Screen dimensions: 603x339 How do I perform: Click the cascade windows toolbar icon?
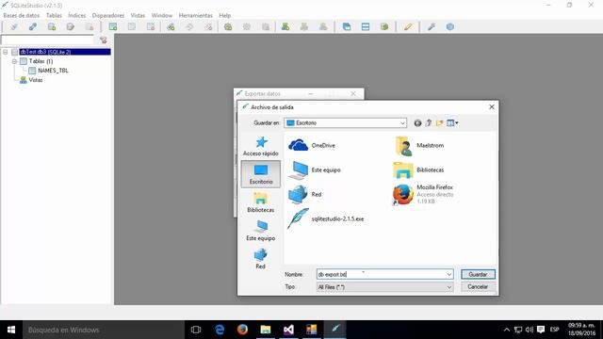pos(347,27)
